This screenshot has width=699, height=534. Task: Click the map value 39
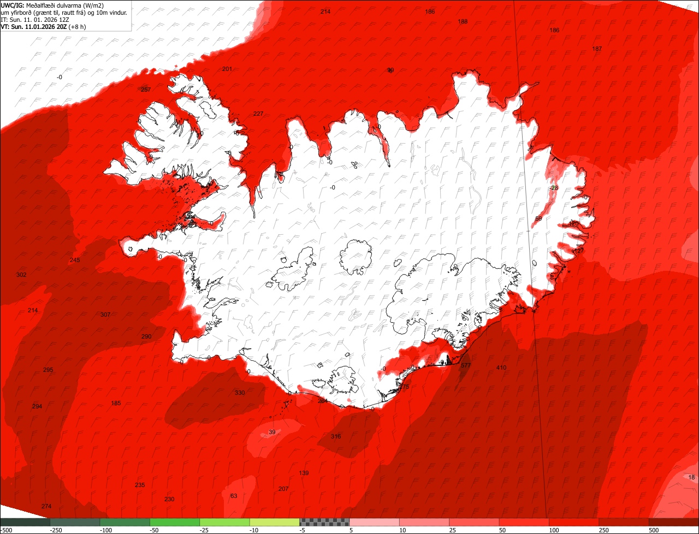(x=272, y=432)
